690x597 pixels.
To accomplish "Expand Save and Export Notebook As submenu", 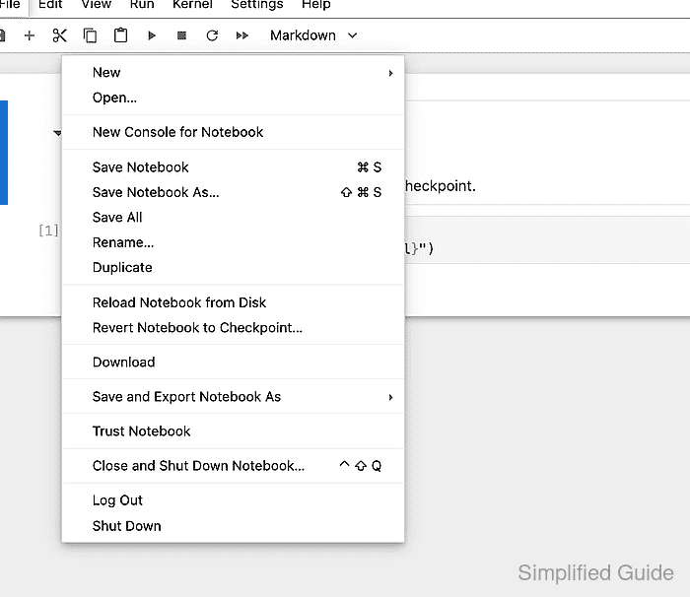I will click(233, 397).
